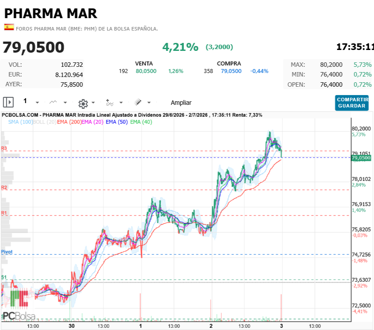Open the Foros Pharma Mar link
Screen dimensions: 374x330
(87, 29)
